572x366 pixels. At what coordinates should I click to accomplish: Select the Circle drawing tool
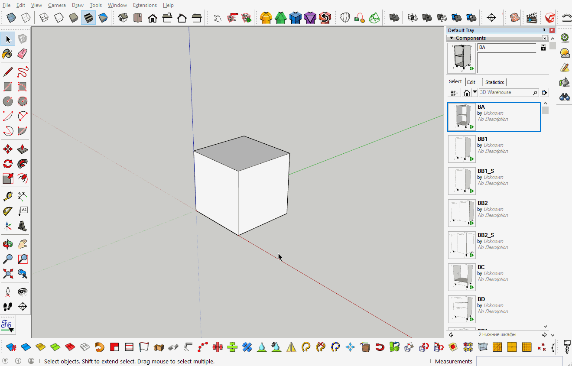click(x=7, y=101)
